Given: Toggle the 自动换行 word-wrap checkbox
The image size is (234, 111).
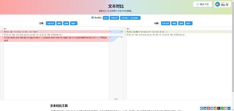Looking at the screenshot, I should pos(92,18).
